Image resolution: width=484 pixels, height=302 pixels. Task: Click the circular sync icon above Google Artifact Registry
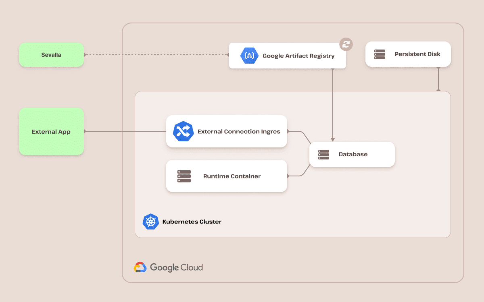(346, 44)
